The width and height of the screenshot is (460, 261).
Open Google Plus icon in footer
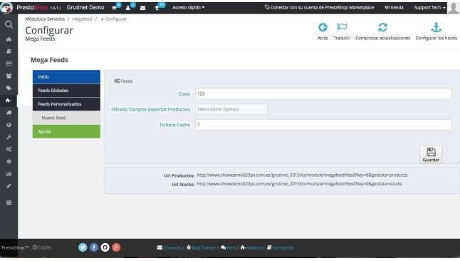tap(116, 247)
